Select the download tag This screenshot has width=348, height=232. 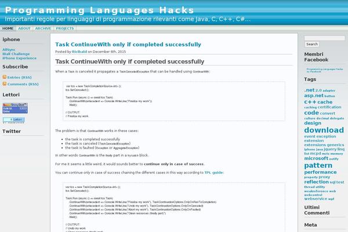tap(324, 130)
